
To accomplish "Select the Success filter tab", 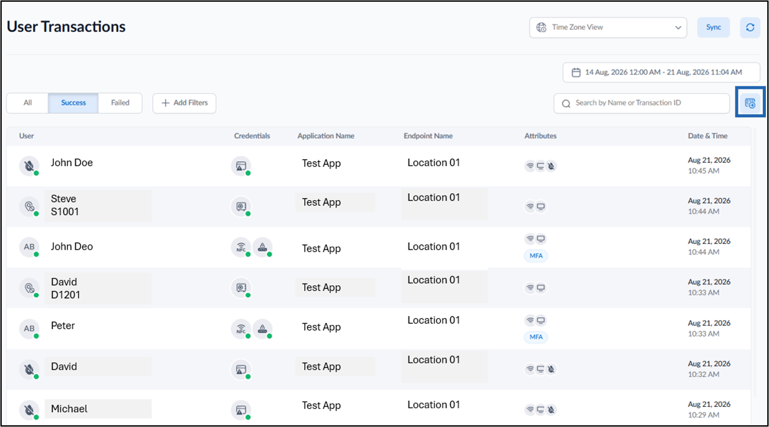I will click(x=73, y=103).
